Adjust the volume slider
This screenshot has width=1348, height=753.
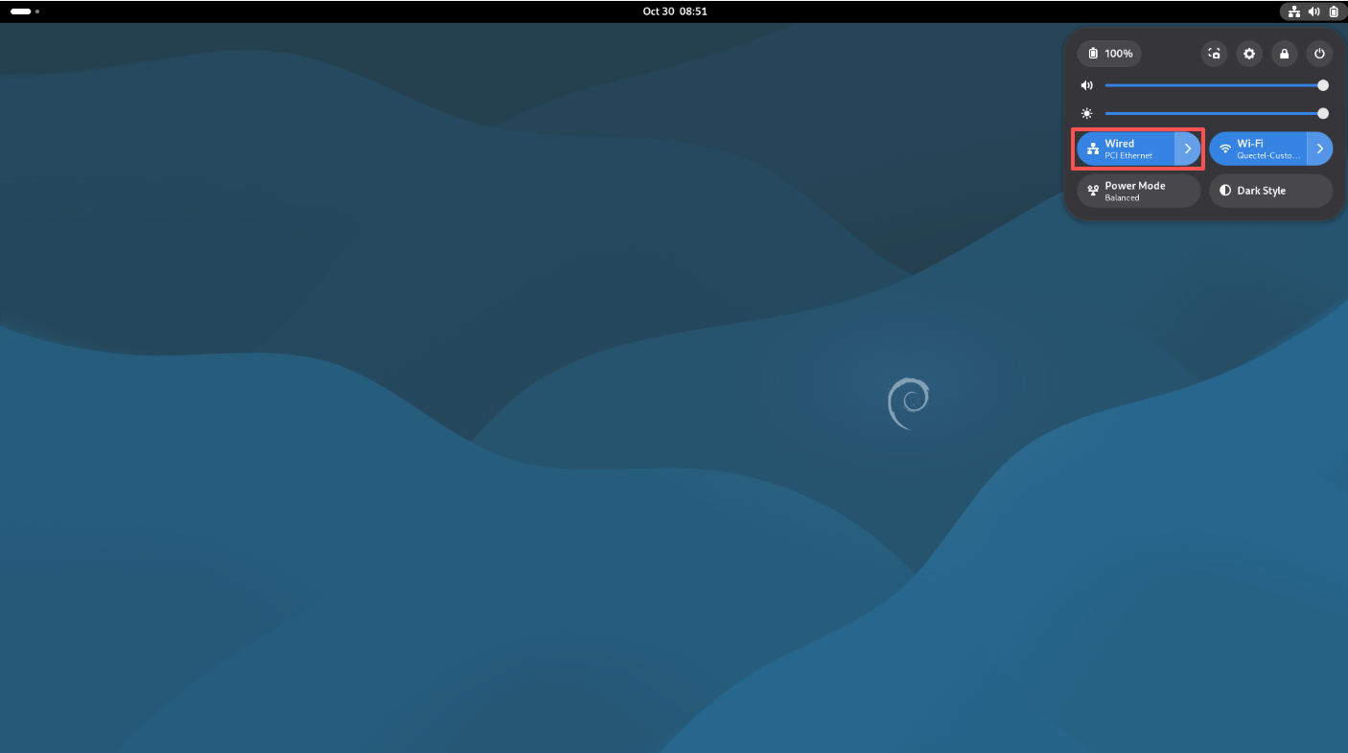pyautogui.click(x=1214, y=85)
